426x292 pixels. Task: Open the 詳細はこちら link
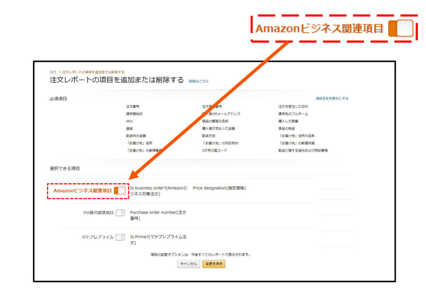click(198, 81)
